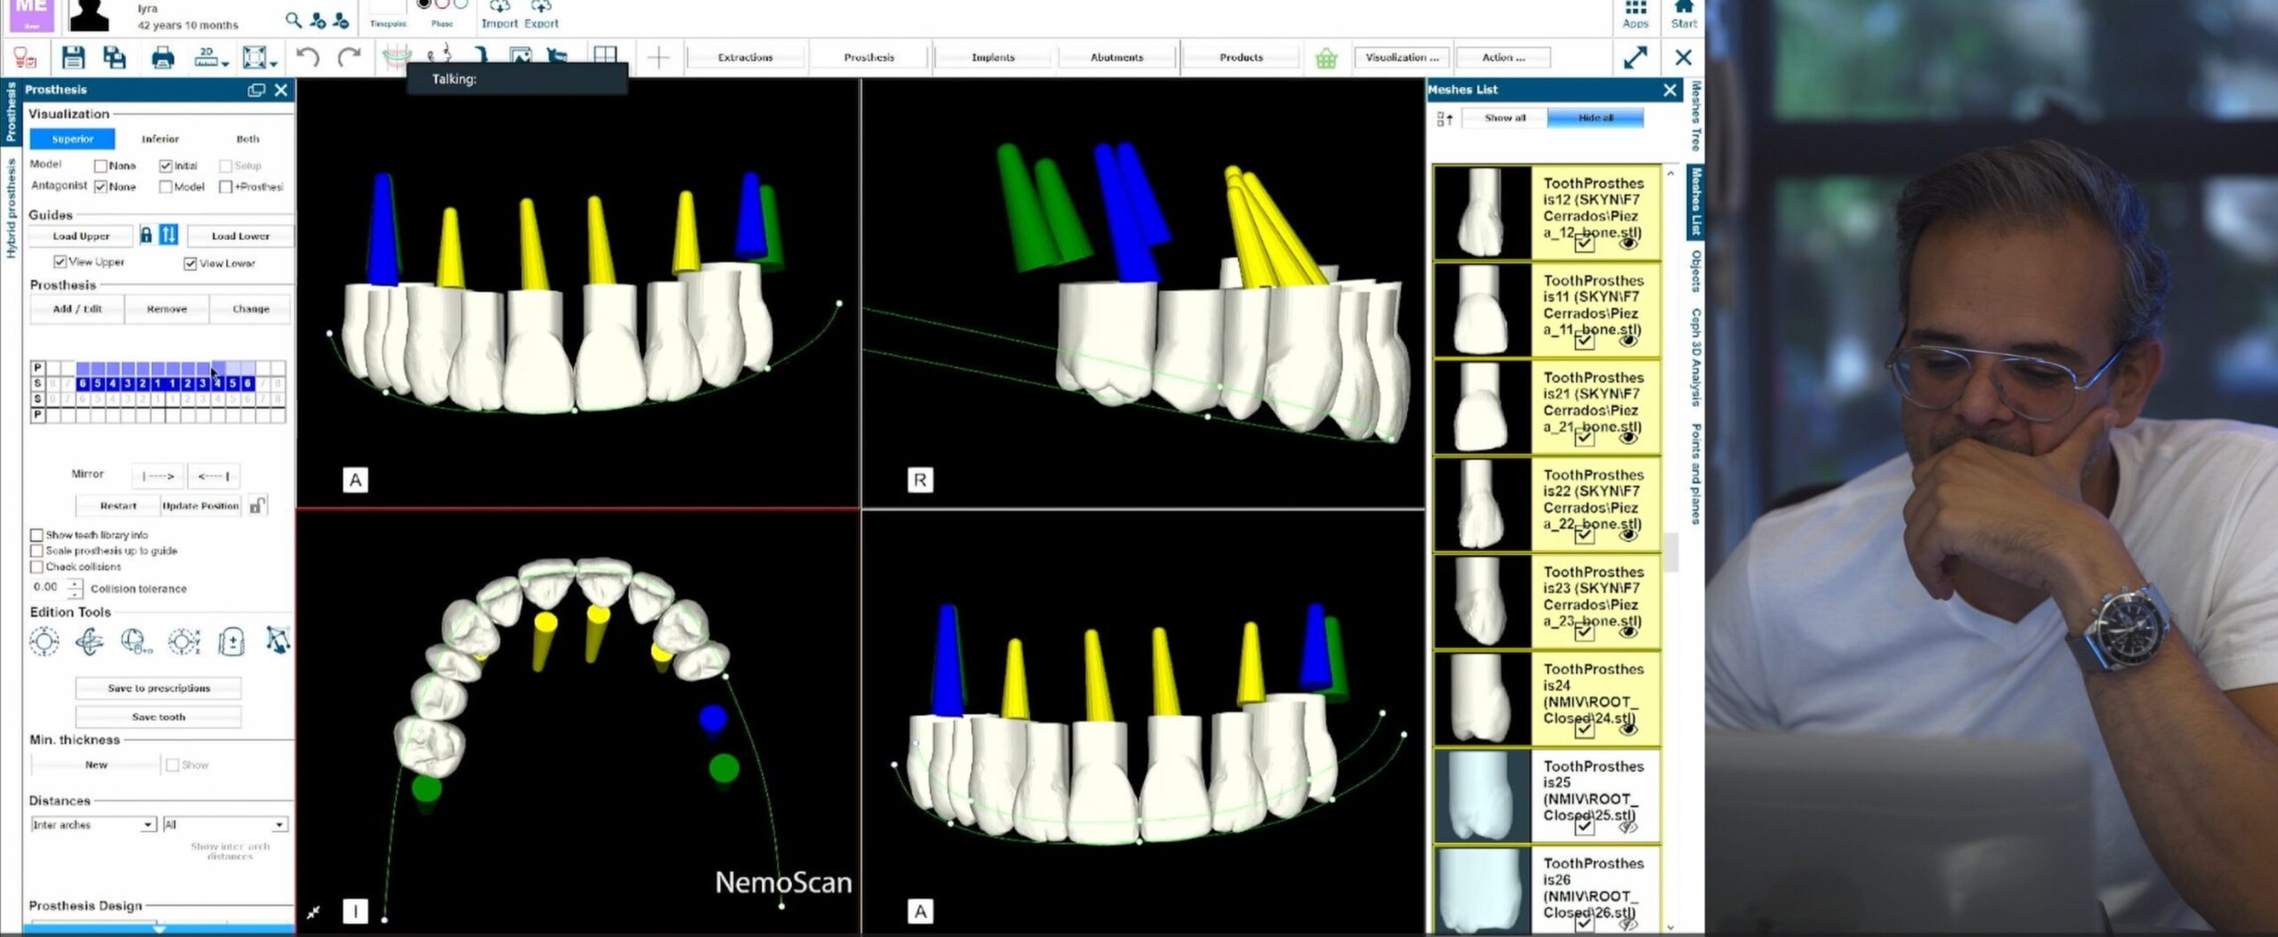Click the Save floppy disk icon
Image resolution: width=2278 pixels, height=937 pixels.
click(x=73, y=58)
